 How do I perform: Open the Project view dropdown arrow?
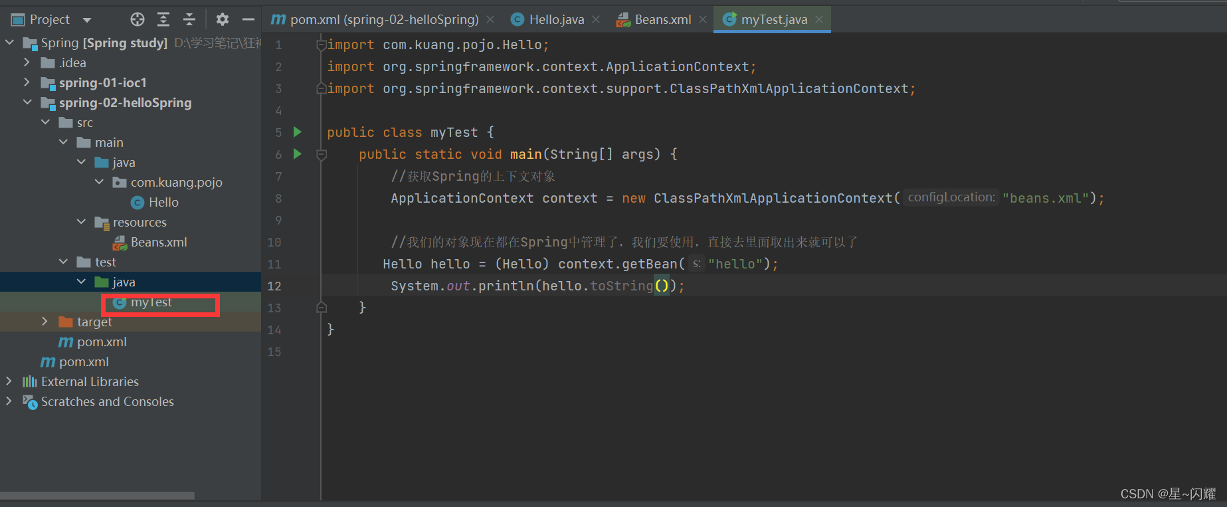tap(87, 20)
